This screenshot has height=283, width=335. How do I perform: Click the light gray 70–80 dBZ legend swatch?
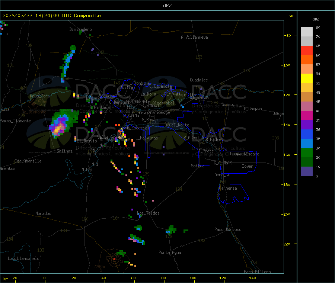click(x=307, y=32)
